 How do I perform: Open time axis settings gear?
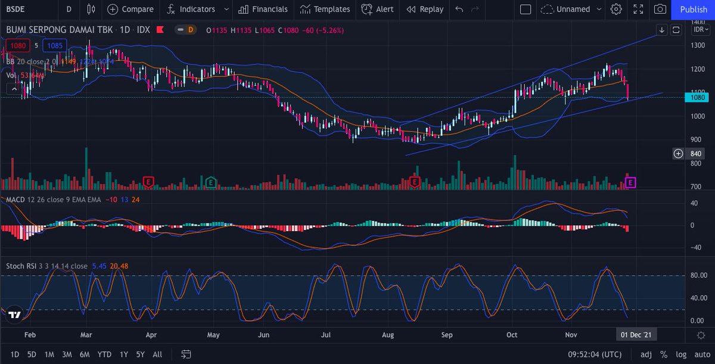(701, 335)
